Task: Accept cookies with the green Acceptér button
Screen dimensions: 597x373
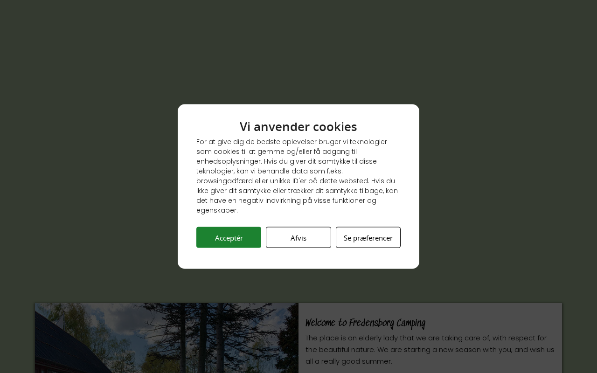Action: (229, 237)
